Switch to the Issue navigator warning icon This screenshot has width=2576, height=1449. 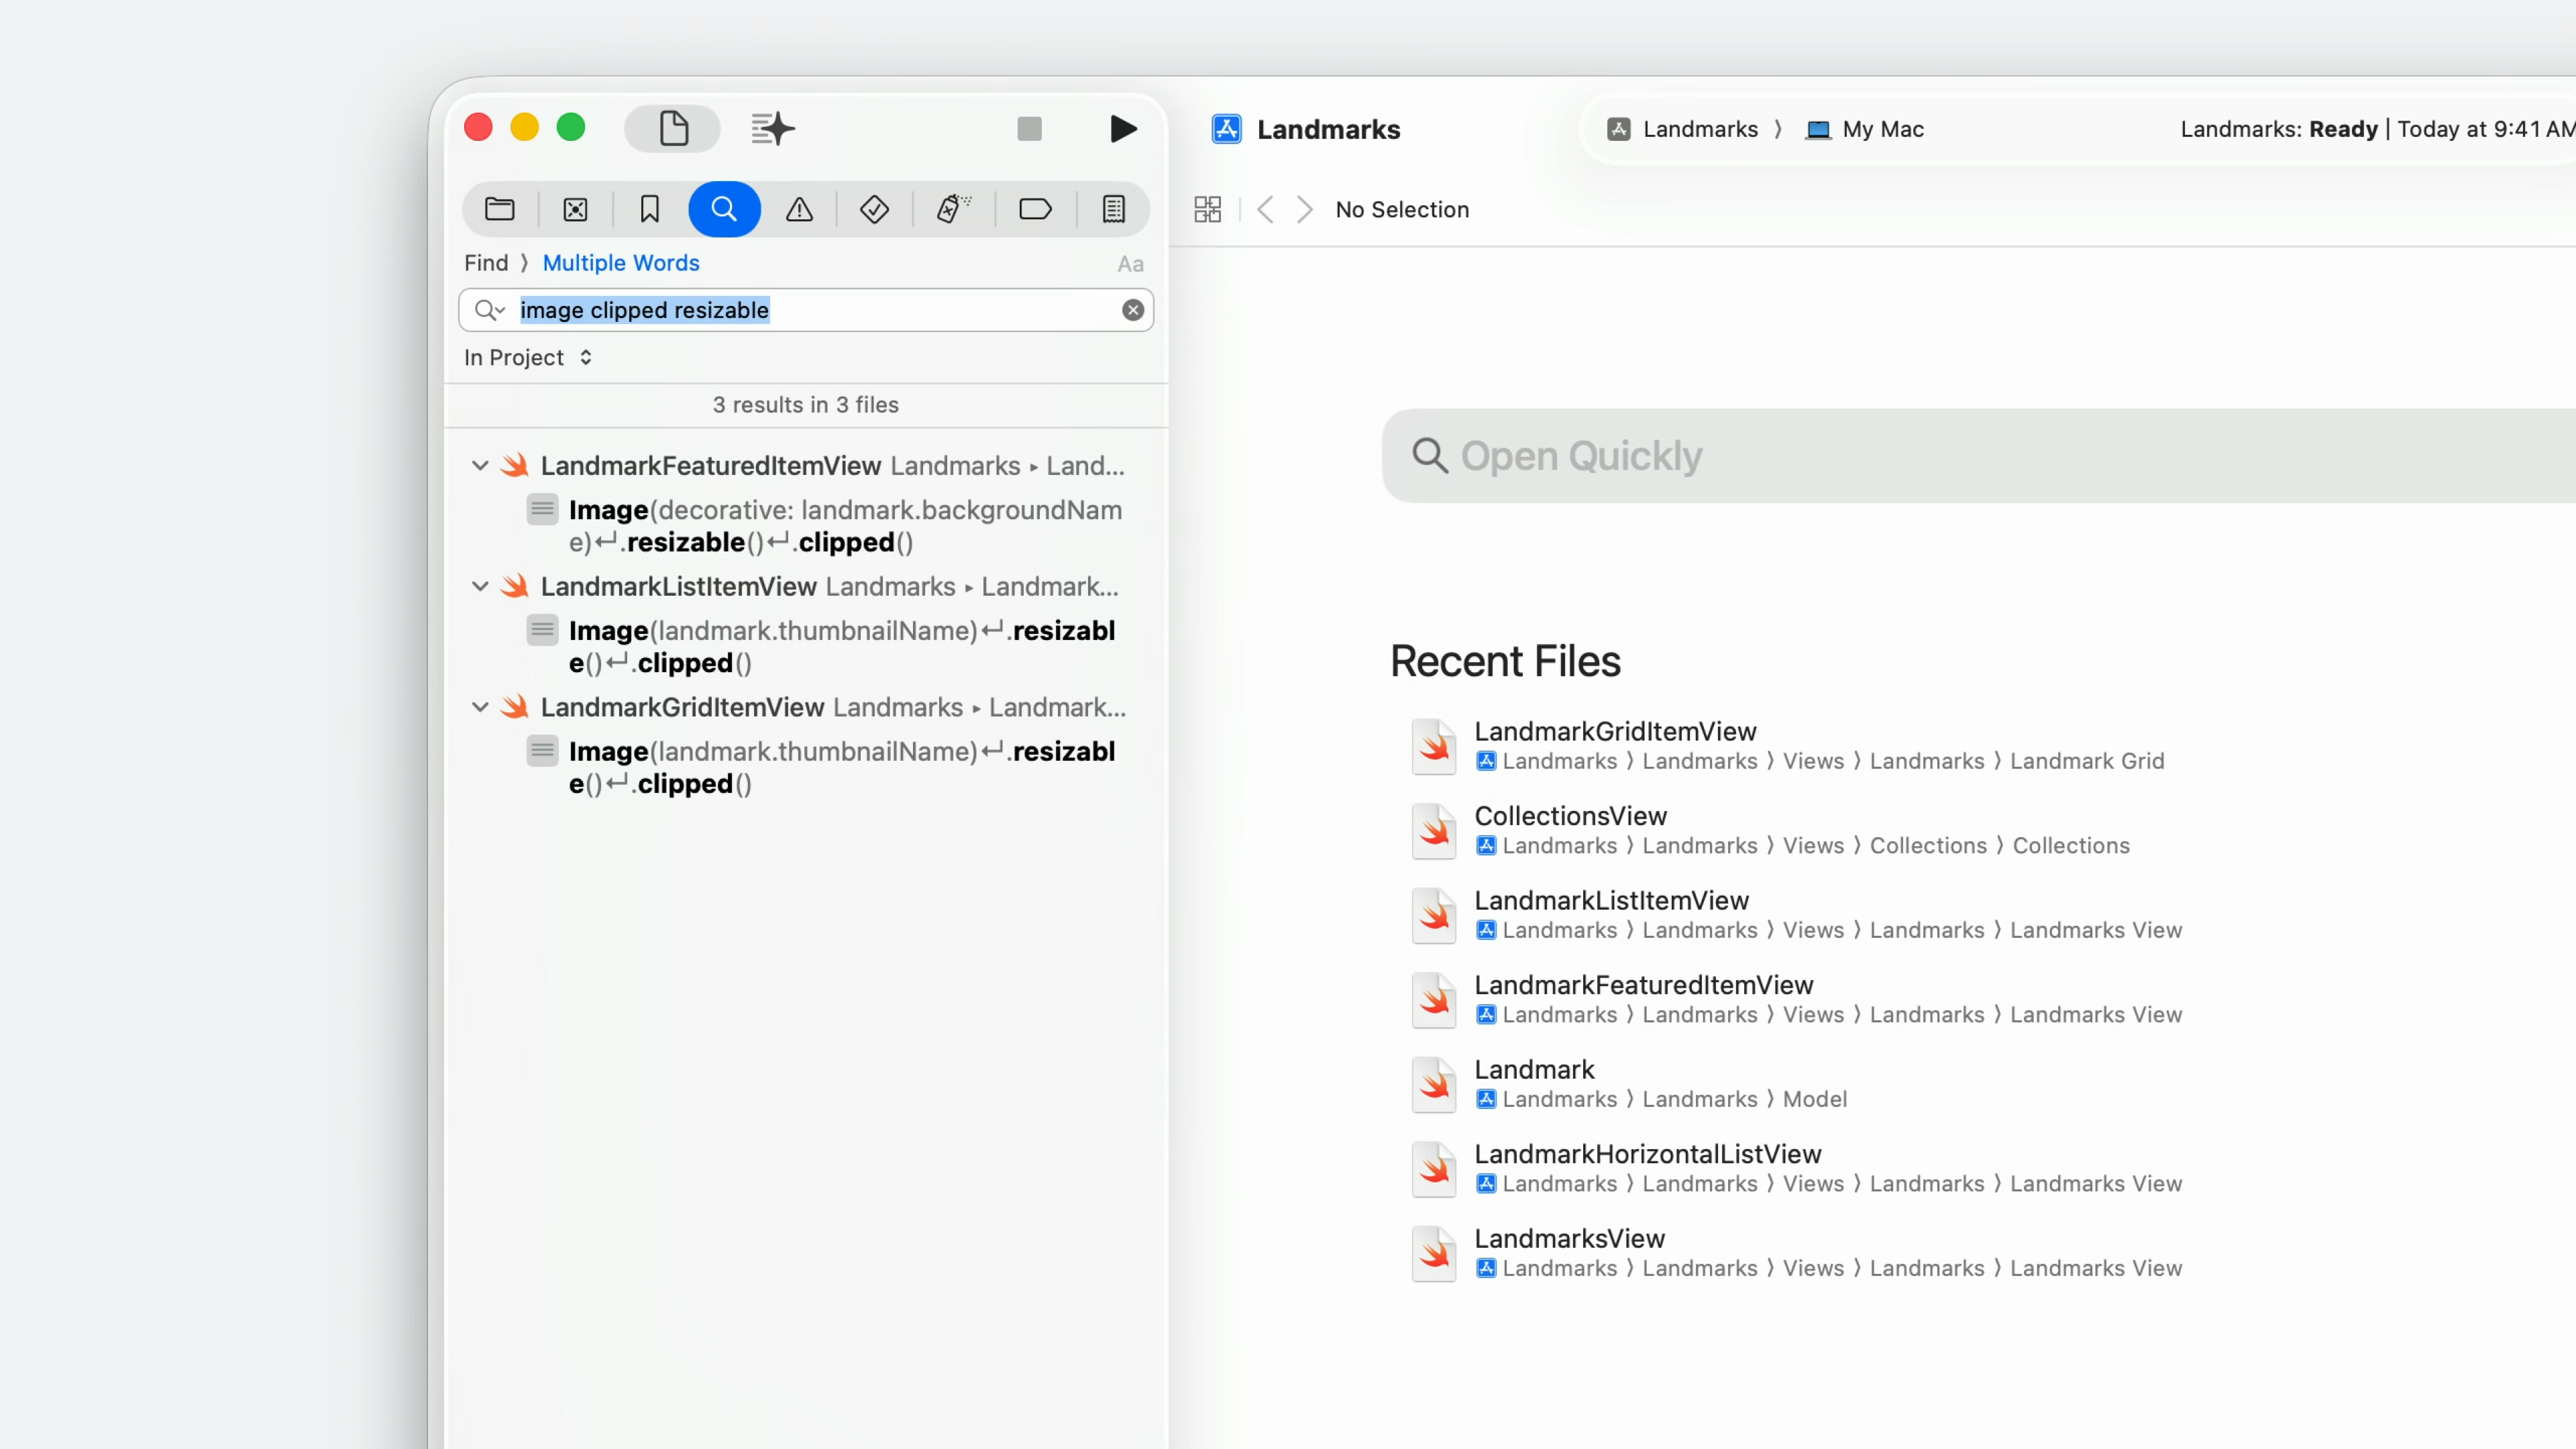click(799, 209)
